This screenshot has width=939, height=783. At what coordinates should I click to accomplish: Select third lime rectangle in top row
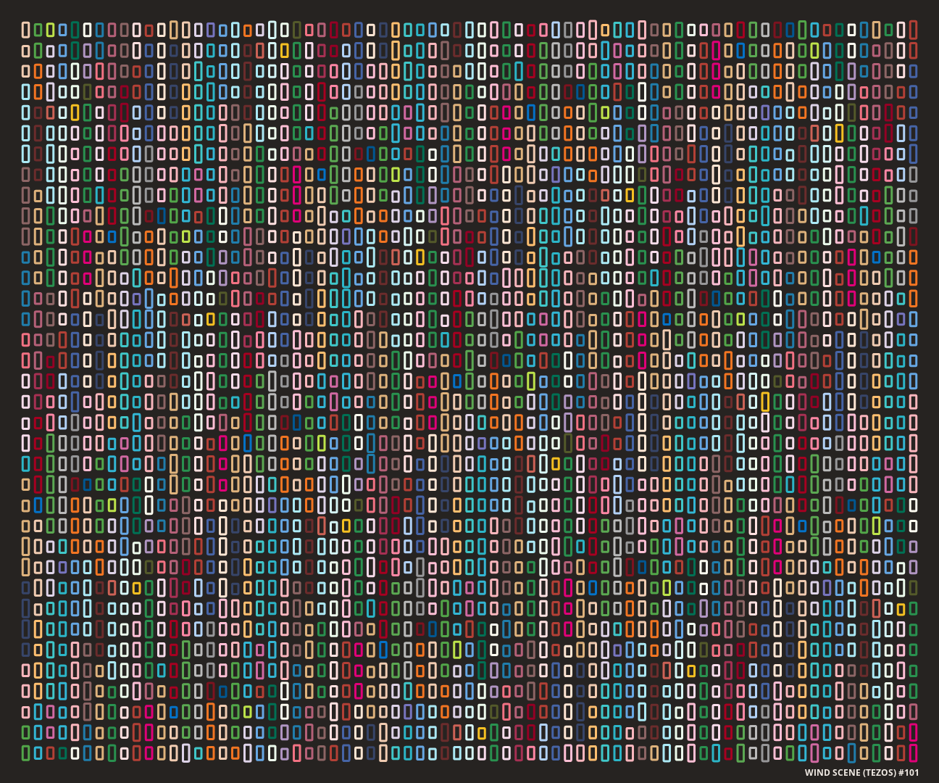[x=50, y=30]
